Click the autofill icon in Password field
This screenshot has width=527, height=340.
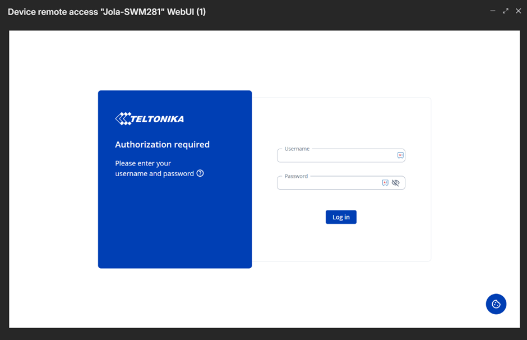[385, 183]
